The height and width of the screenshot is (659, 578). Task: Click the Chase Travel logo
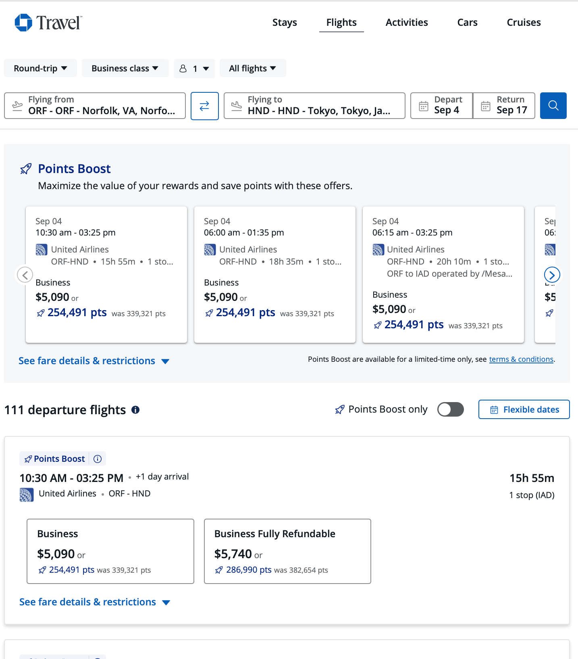coord(48,23)
